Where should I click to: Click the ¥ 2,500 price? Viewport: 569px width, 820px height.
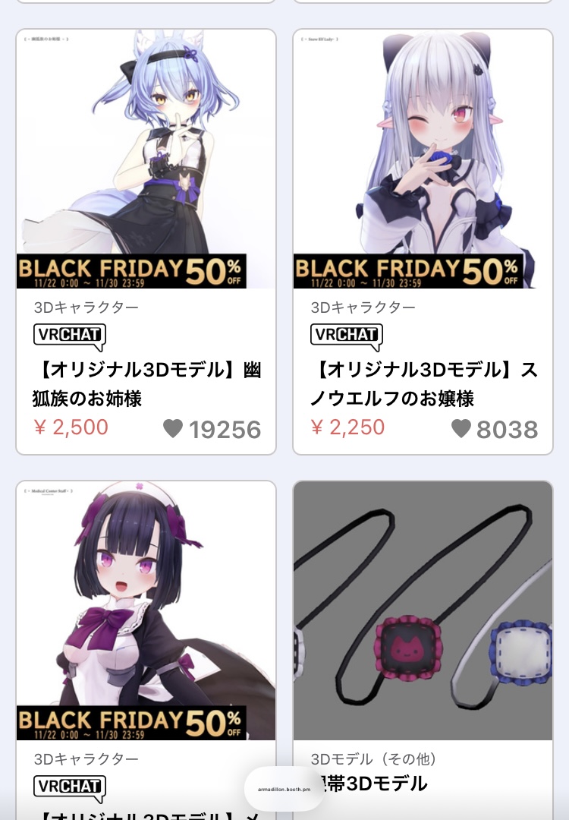pos(71,427)
